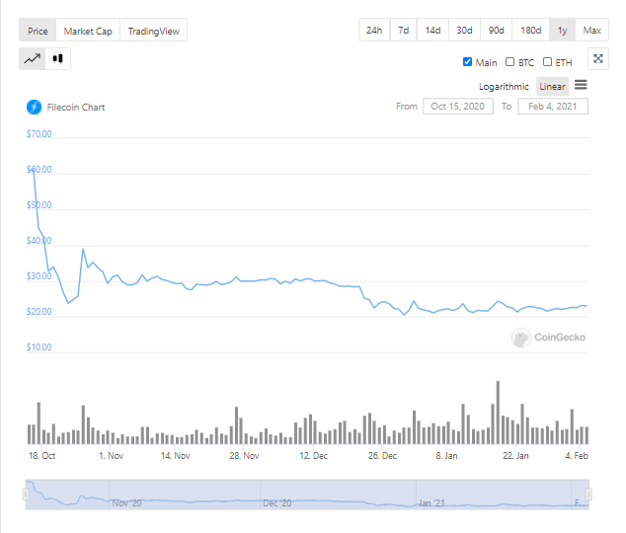The width and height of the screenshot is (626, 533).
Task: Click the 4. Feb date label
Action: [x=577, y=456]
